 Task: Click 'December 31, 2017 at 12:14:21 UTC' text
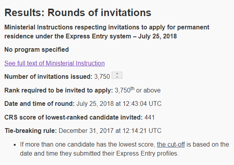click(110, 131)
